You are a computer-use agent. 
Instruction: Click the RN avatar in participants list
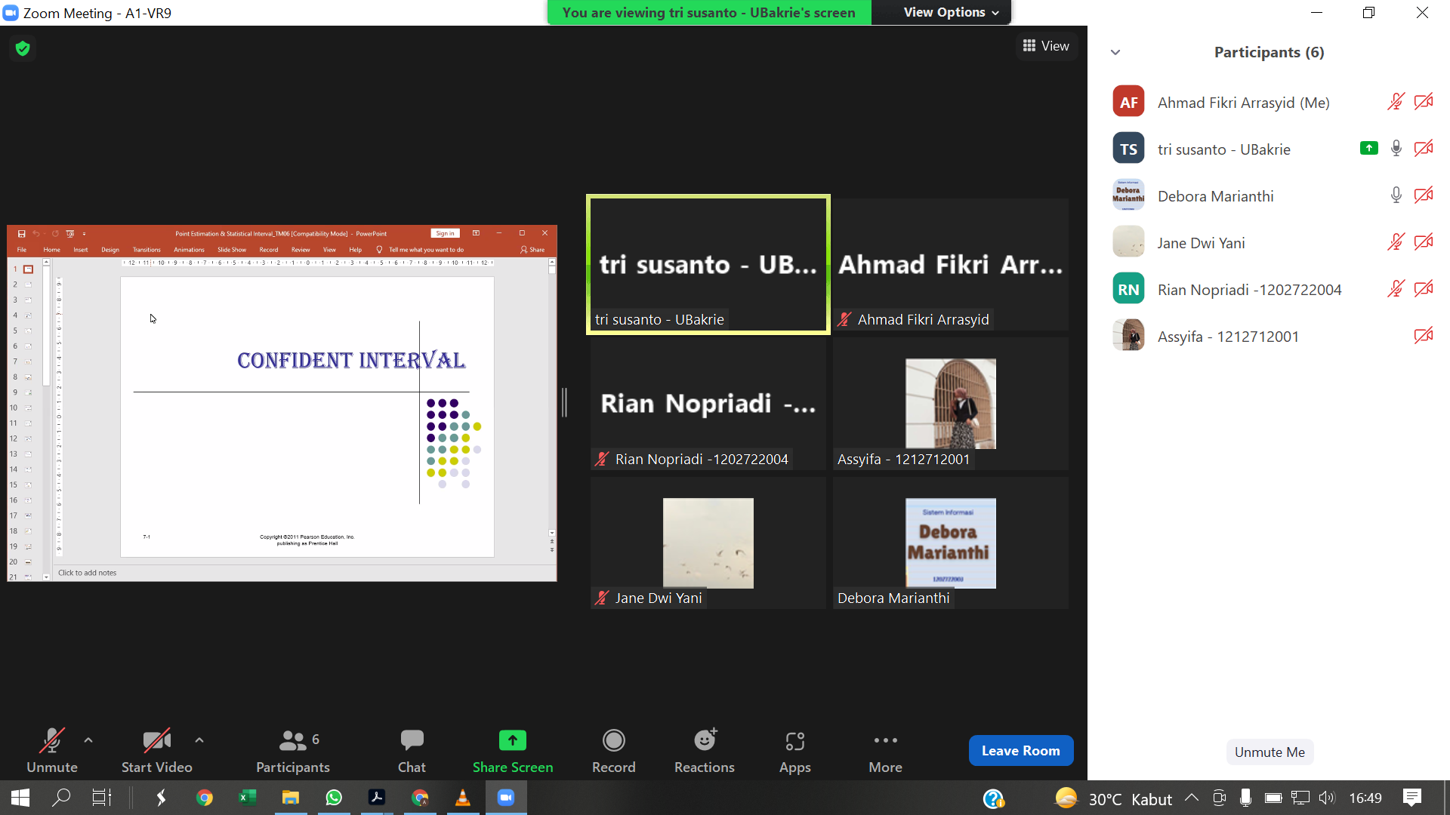[1128, 289]
